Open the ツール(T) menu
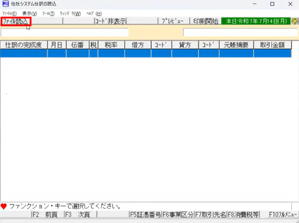This screenshot has width=299, height=223. 48,13
